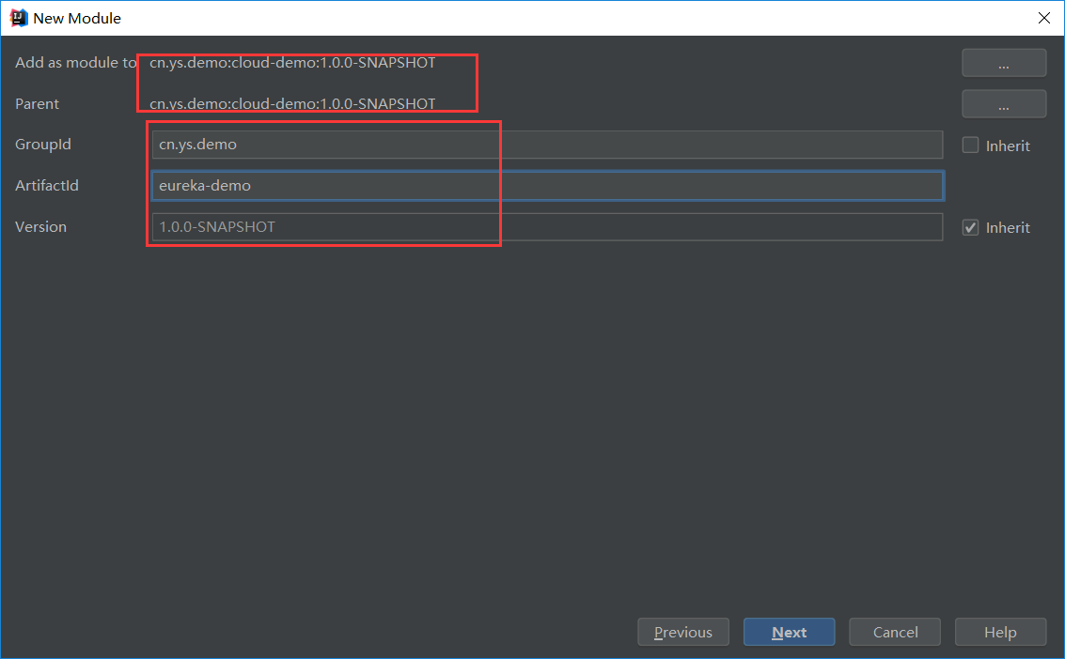Click the Version label
This screenshot has width=1065, height=659.
[40, 227]
